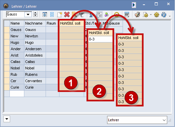Screen dimensions: 175x127
Task: Select the Rubens surname cell
Action: coord(35,74)
